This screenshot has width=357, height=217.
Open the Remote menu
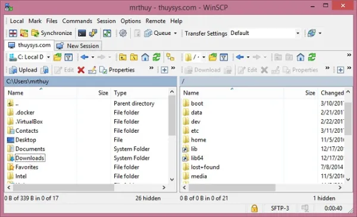(155, 21)
